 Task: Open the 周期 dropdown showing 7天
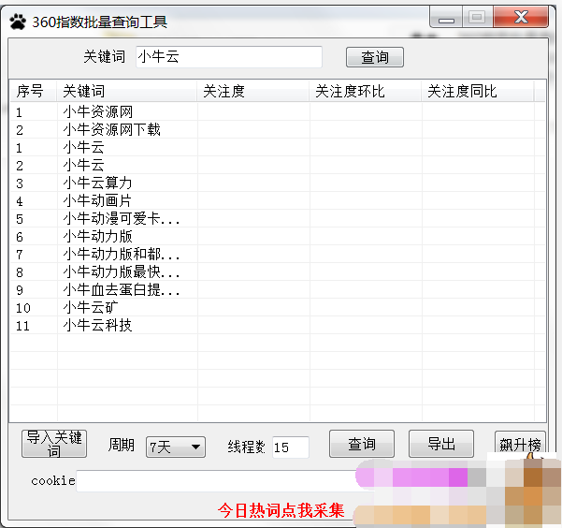(176, 447)
